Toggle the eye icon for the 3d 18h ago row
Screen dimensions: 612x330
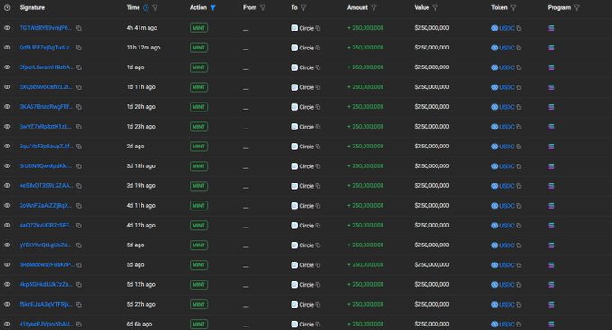(7, 165)
